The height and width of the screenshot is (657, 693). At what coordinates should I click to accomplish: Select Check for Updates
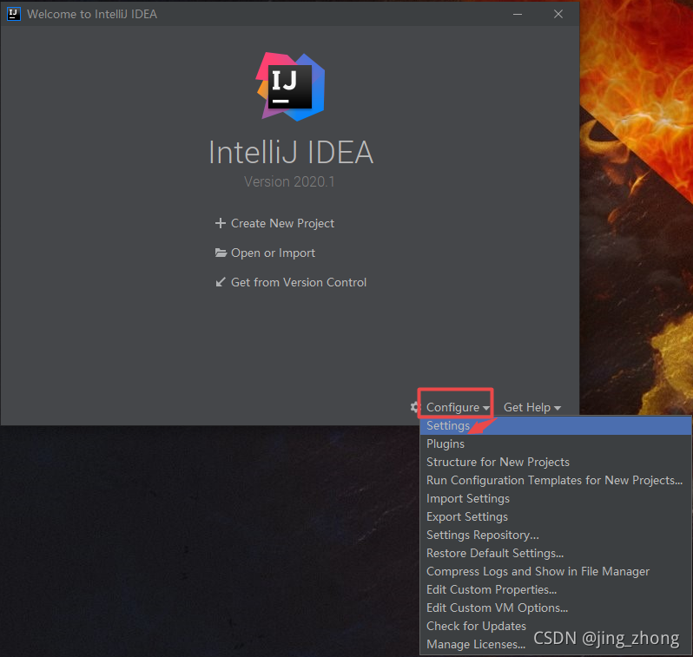pos(556,626)
